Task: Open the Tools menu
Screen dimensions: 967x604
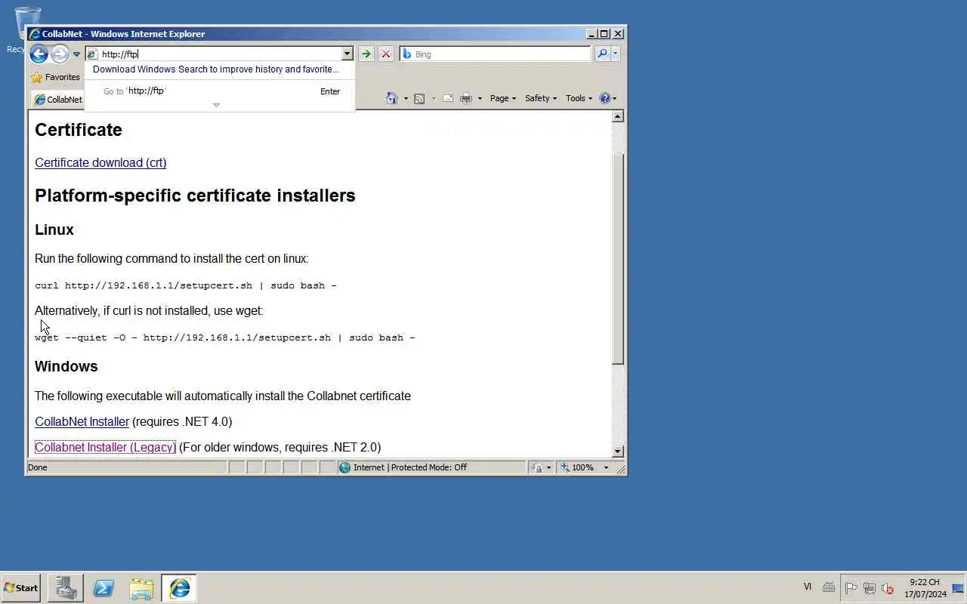Action: pos(579,98)
